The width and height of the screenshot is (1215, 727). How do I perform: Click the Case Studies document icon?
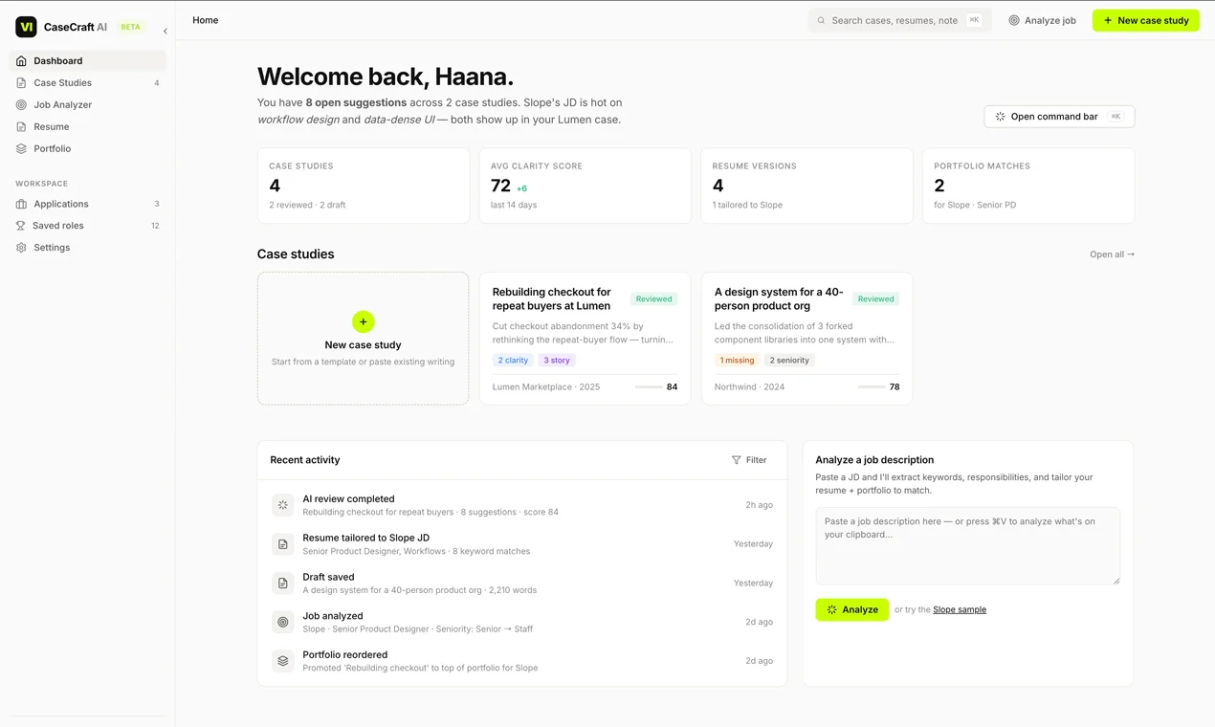coord(21,82)
